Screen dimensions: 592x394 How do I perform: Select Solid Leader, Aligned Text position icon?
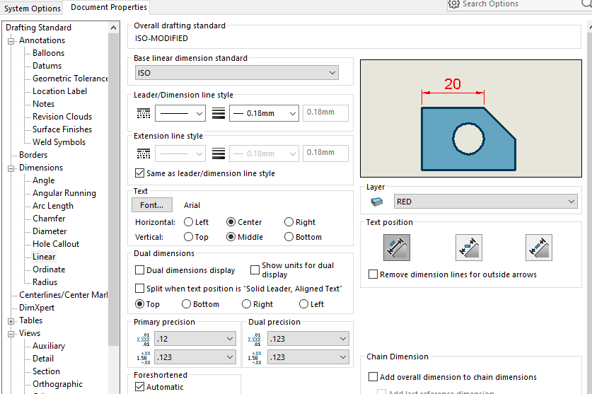tap(396, 248)
